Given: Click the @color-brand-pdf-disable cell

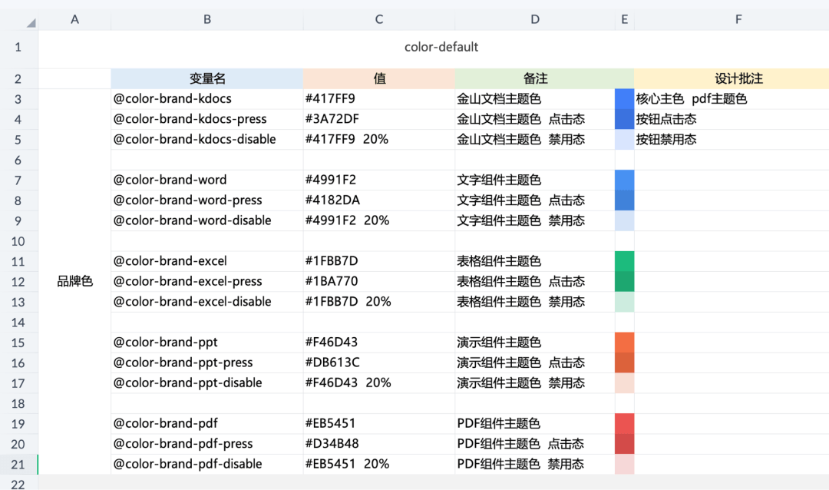Looking at the screenshot, I should click(x=206, y=464).
